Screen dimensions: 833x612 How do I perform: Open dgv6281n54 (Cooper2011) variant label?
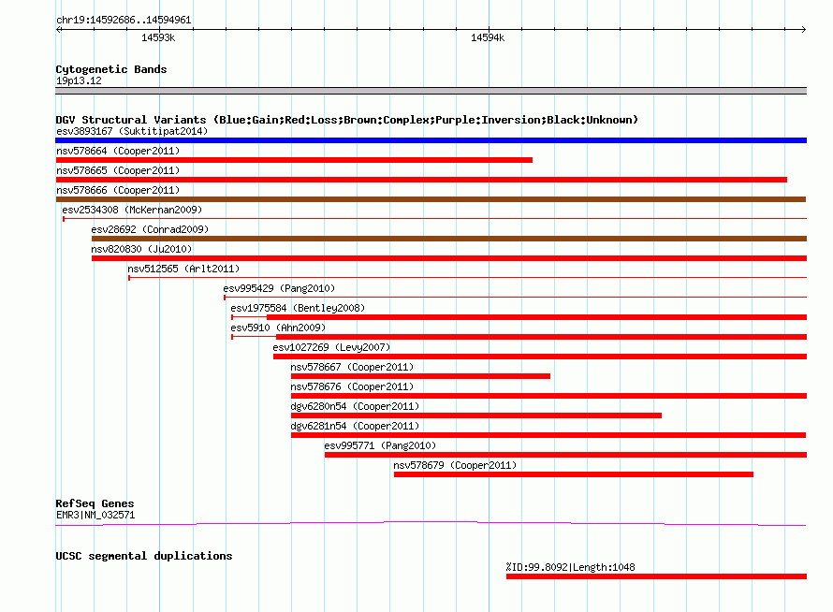point(355,426)
